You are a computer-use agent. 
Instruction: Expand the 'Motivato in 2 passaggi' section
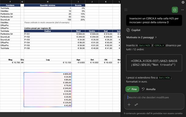pos(141,37)
